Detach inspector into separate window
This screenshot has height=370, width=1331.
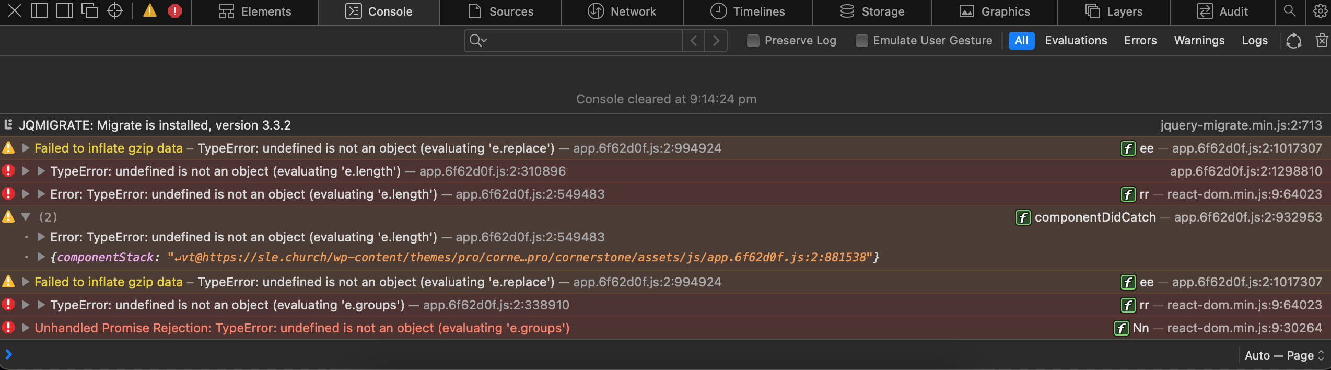coord(90,11)
